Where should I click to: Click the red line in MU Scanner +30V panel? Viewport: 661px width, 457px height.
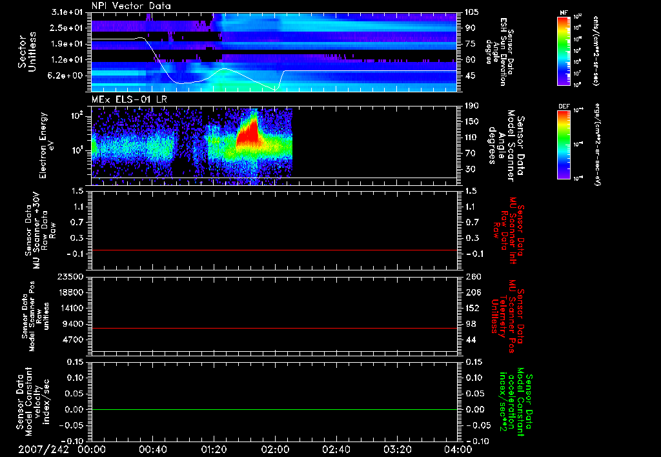(x=274, y=250)
